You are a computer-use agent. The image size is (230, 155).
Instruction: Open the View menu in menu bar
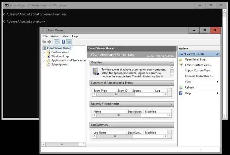coord(65,36)
